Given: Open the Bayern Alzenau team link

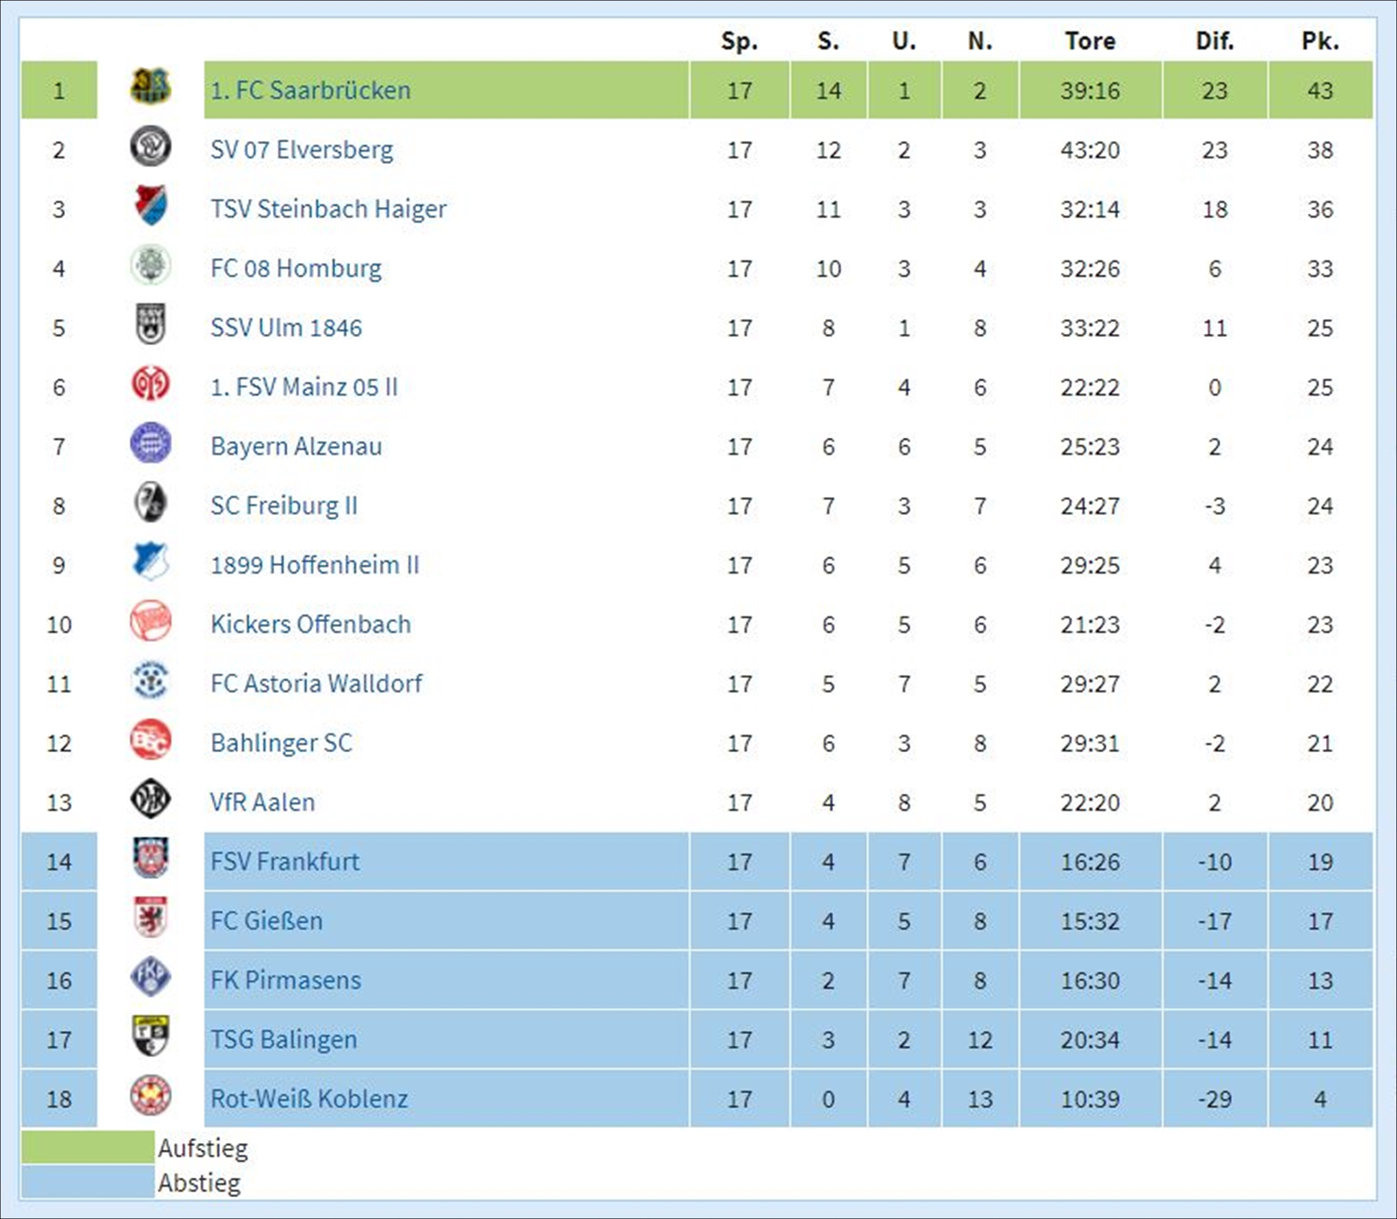Looking at the screenshot, I should tap(297, 446).
